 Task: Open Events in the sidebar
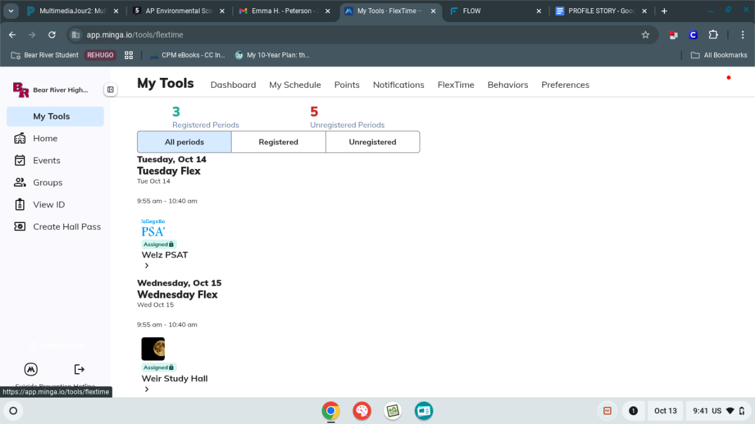pyautogui.click(x=47, y=160)
